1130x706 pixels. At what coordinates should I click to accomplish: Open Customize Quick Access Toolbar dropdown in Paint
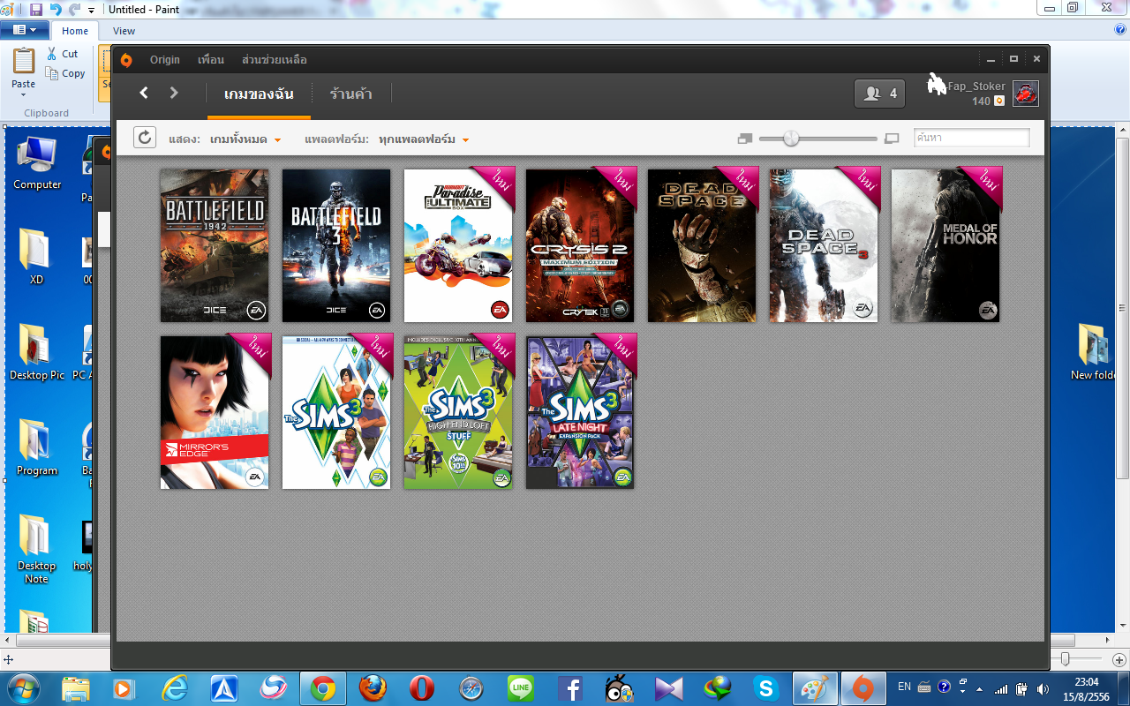[x=91, y=10]
